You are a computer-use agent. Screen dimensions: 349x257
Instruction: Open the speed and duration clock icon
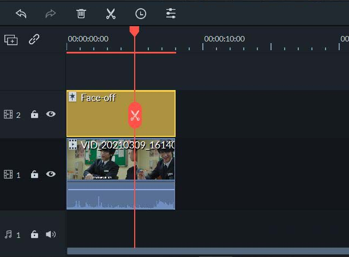pos(141,14)
